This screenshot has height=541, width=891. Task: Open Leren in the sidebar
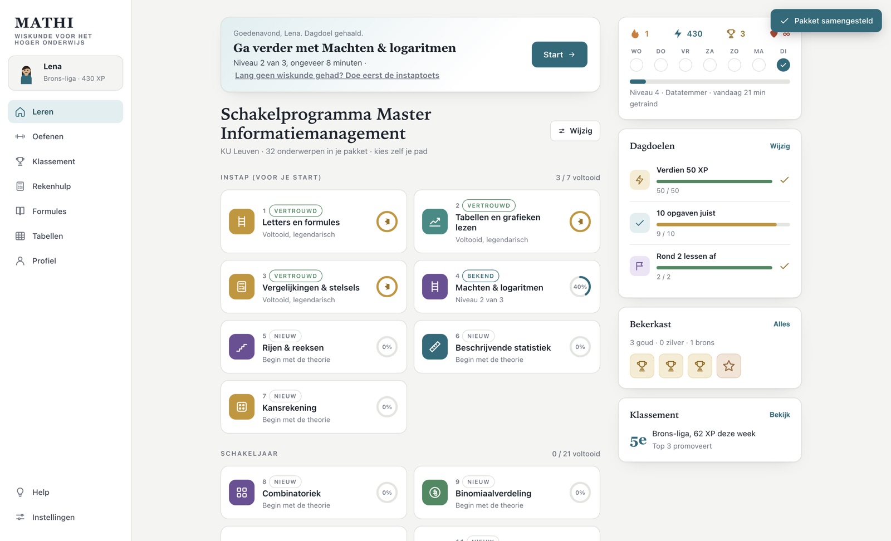tap(66, 112)
